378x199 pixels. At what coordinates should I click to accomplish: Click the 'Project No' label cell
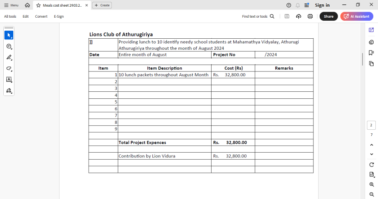(x=233, y=55)
